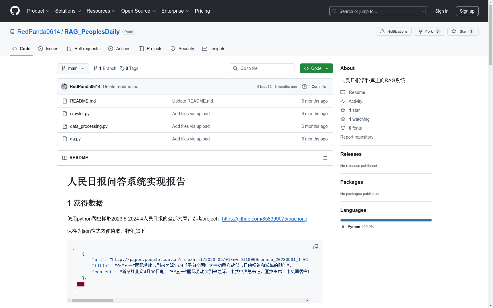This screenshot has height=308, width=493.
Task: Go to the Pricing page
Action: pos(202,11)
